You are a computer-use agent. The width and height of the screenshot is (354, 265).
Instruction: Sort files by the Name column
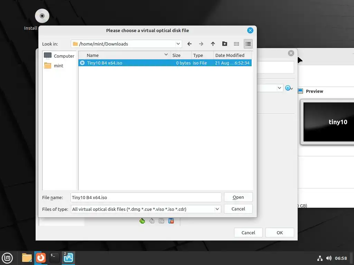(x=124, y=55)
